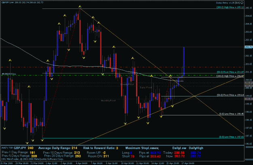Click Today's red DailyLow value 200.55
The width and height of the screenshot is (253, 165).
[179, 152]
